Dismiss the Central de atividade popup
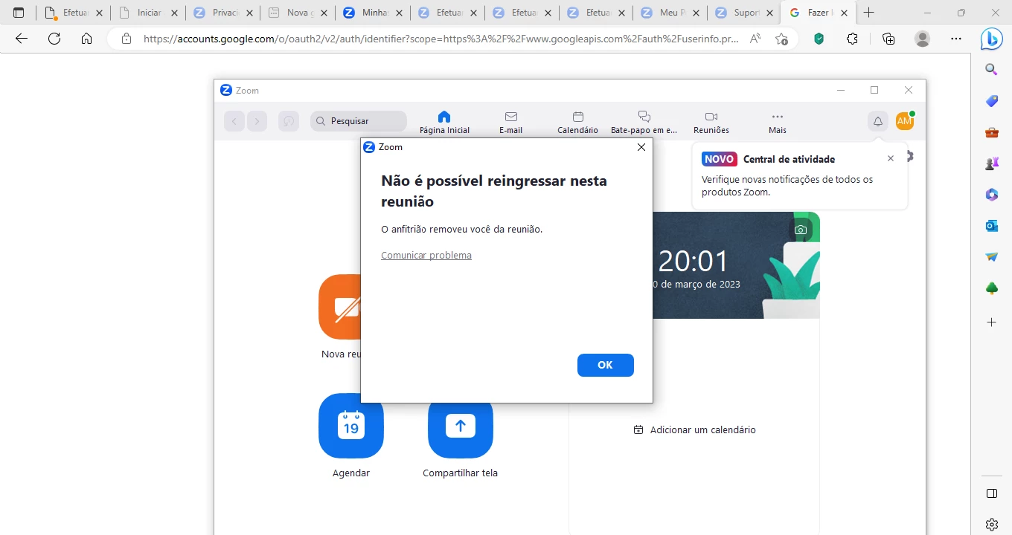Viewport: 1012px width, 535px height. (891, 158)
